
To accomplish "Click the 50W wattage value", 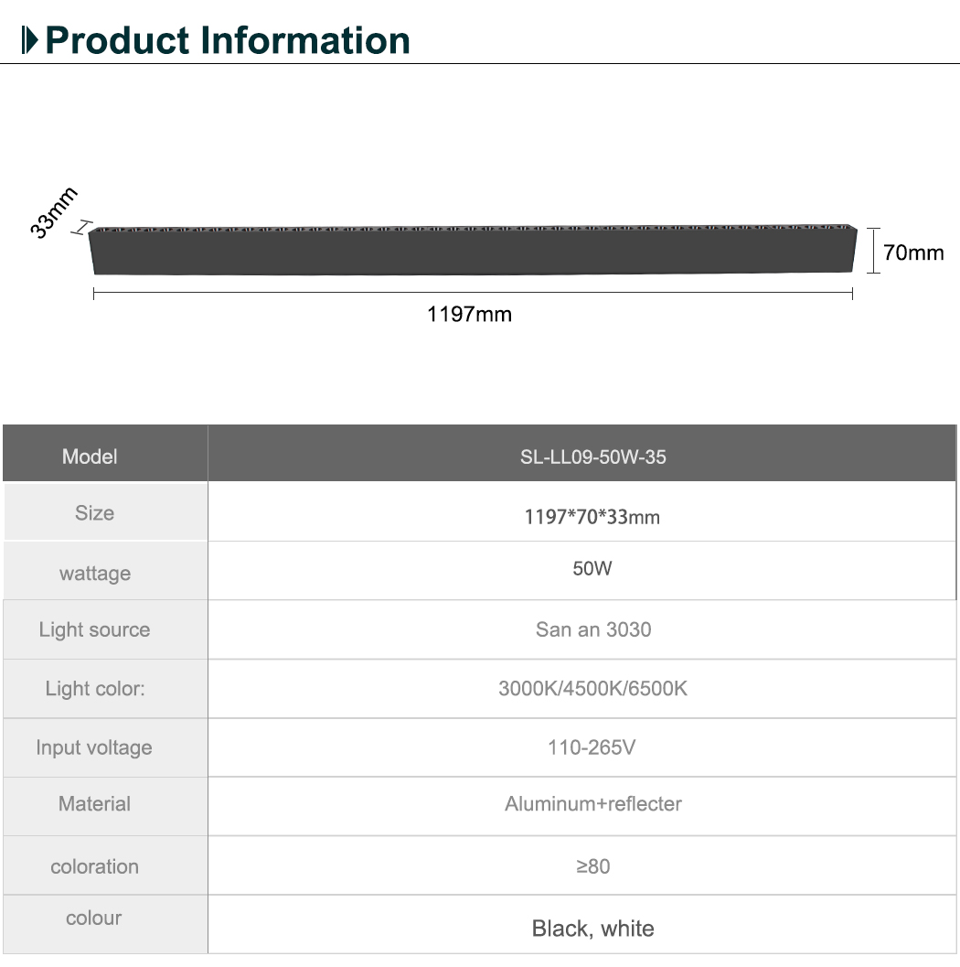I will (592, 568).
